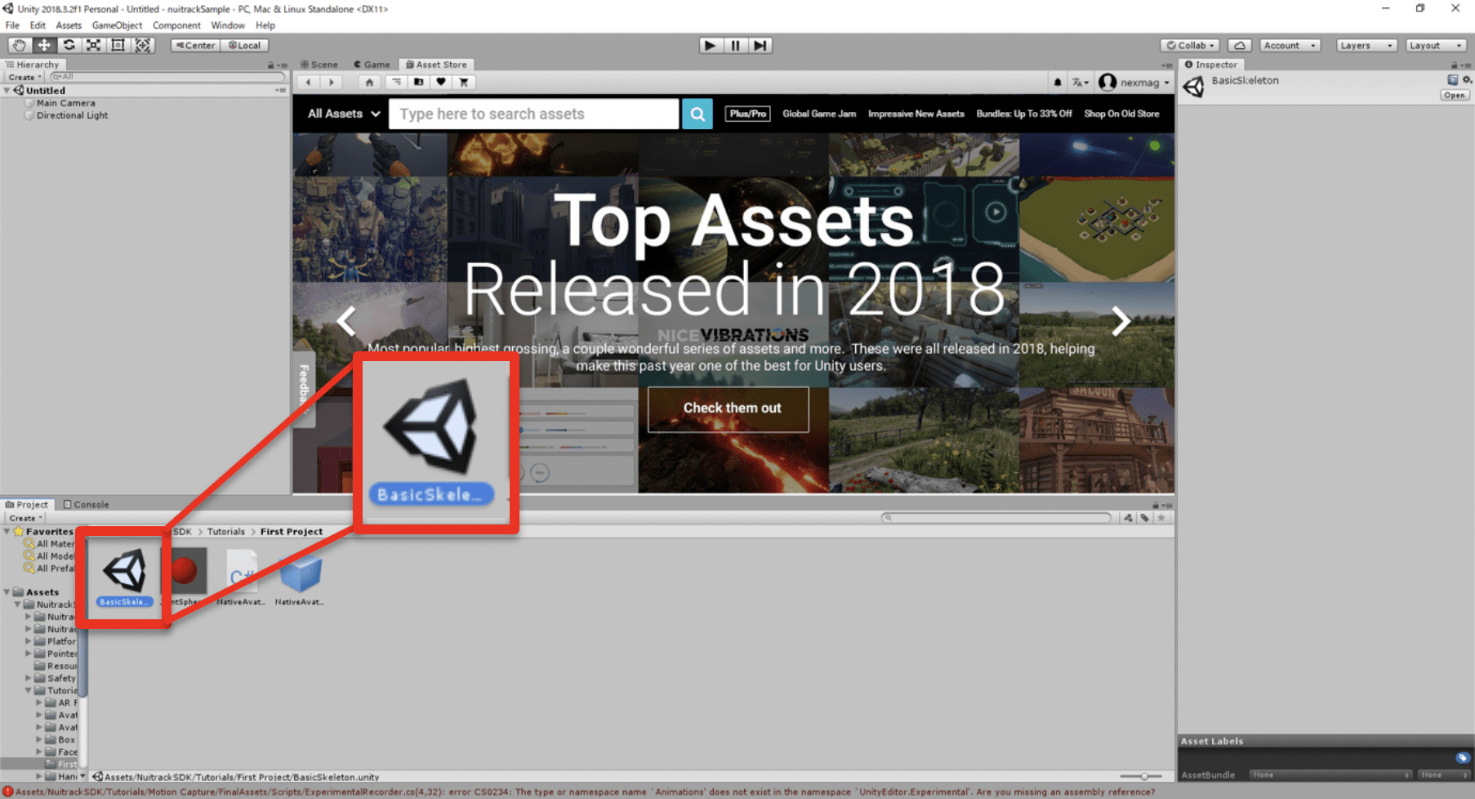Select the Scale tool
This screenshot has height=799, width=1475.
(x=93, y=46)
